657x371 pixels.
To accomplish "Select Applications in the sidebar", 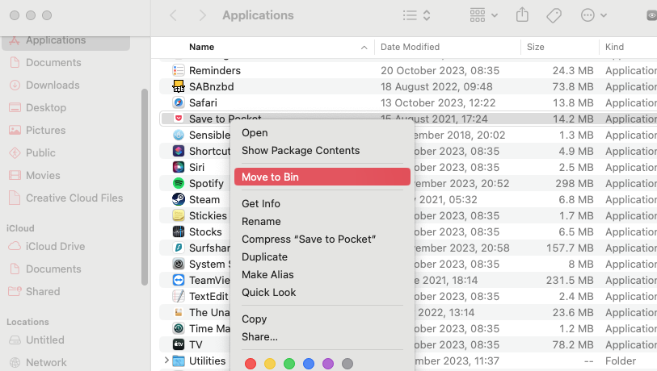I will point(65,40).
